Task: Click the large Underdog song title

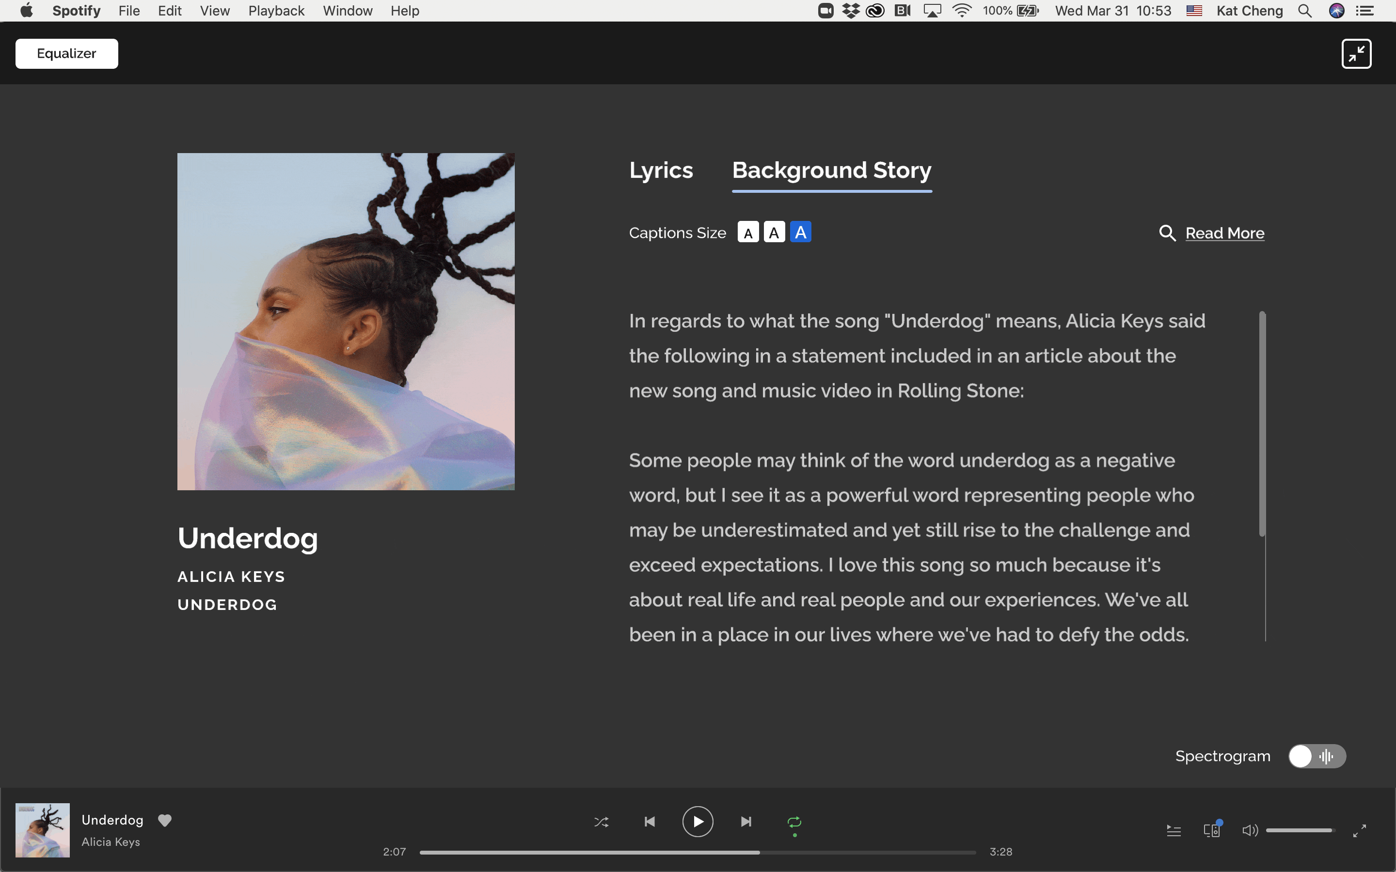Action: click(248, 539)
